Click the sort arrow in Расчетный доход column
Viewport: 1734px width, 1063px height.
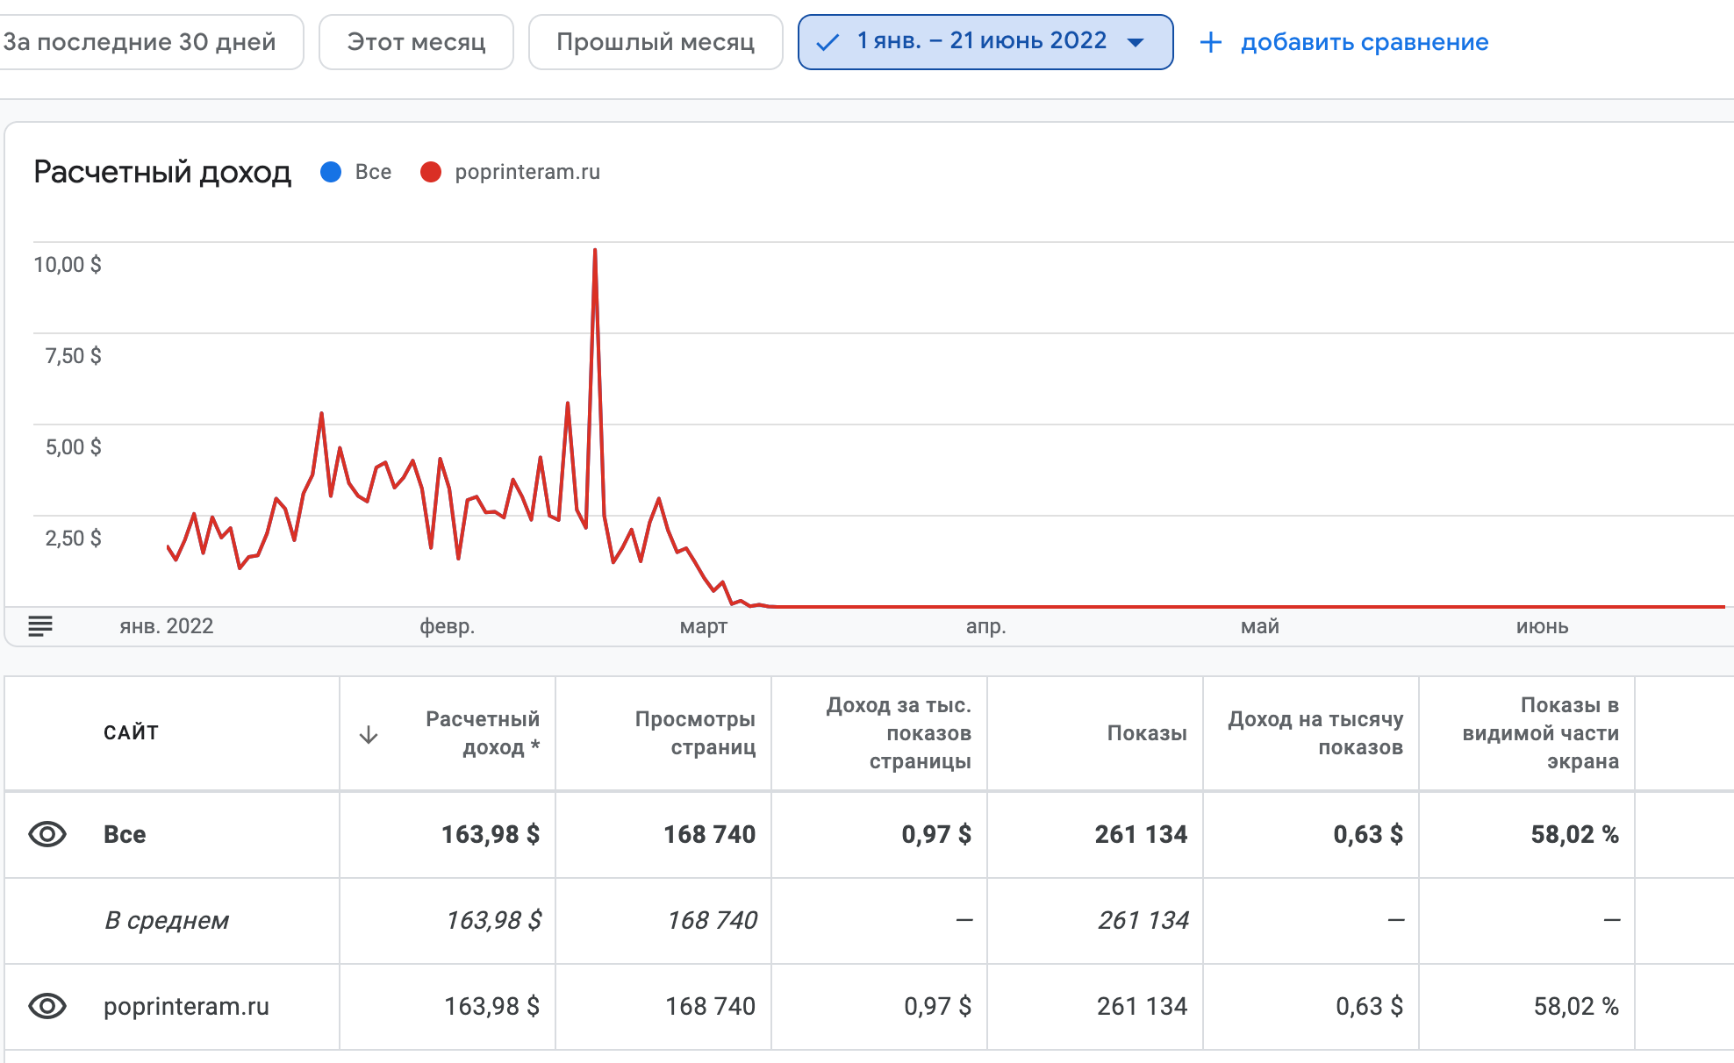pyautogui.click(x=369, y=734)
